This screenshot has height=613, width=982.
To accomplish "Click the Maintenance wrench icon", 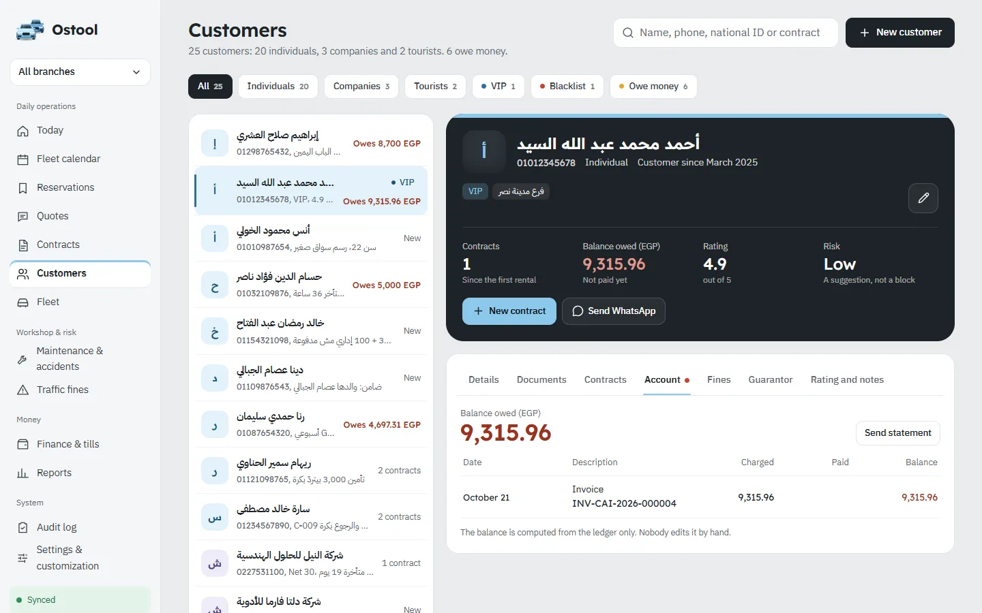I will pos(23,359).
